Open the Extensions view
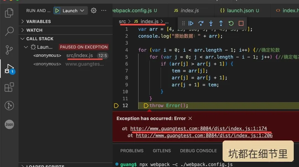Screen dimensions: 299x167 (x=9, y=87)
